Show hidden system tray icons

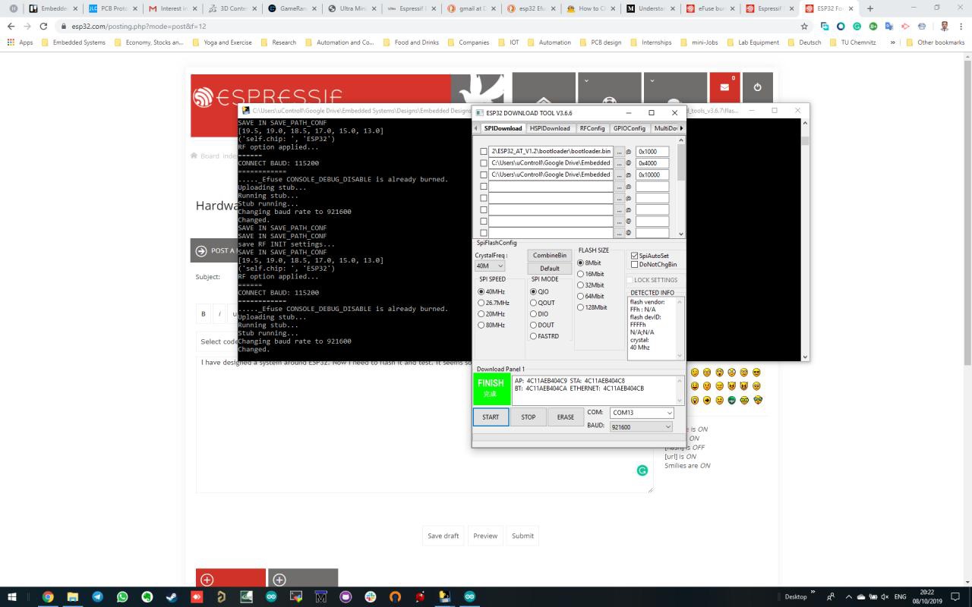tap(848, 597)
